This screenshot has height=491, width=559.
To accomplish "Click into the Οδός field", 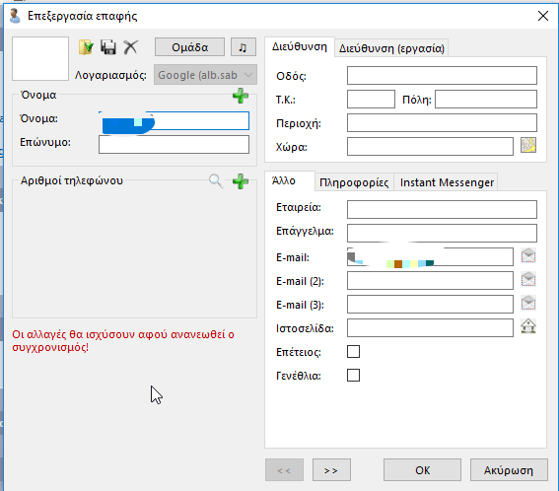I will [x=442, y=75].
